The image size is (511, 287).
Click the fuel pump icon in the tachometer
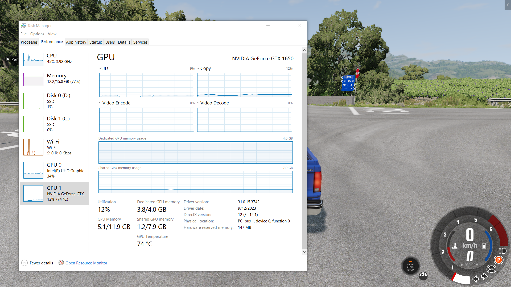click(x=485, y=246)
